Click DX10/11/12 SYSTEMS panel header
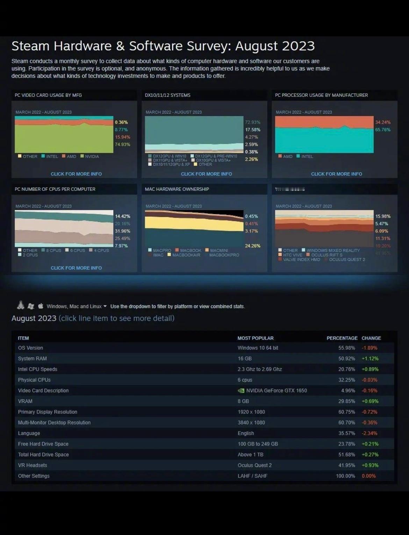Viewport: 409px width, 535px height. pyautogui.click(x=167, y=95)
